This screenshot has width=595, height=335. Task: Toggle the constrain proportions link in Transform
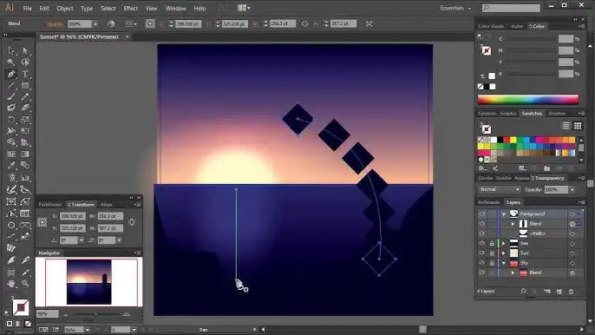pos(132,222)
